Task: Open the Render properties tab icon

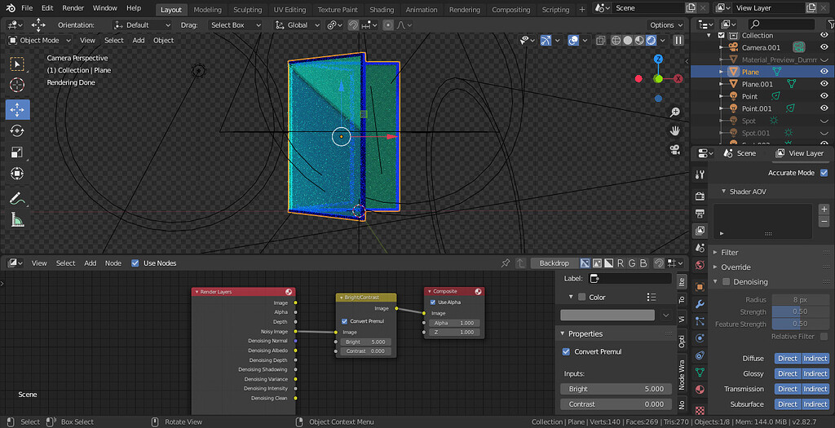Action: pyautogui.click(x=700, y=196)
